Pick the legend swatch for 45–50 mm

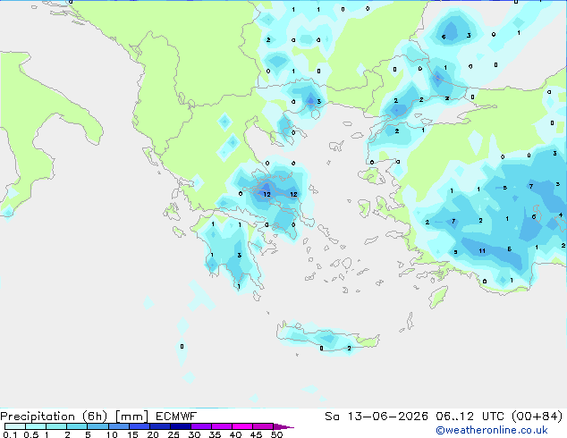coord(263,426)
